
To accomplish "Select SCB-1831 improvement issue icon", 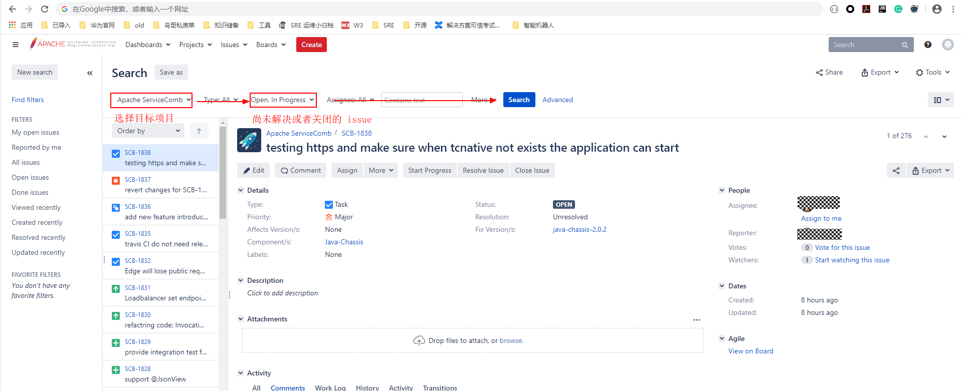I will [x=116, y=289].
